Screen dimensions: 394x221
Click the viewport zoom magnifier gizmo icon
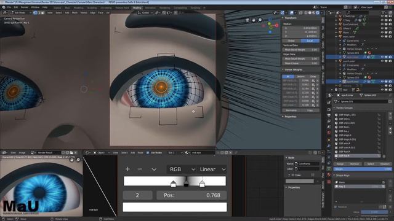point(260,20)
